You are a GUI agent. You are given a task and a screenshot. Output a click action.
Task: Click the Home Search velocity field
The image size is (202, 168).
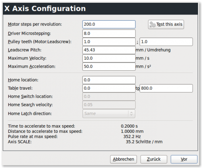[109, 105]
